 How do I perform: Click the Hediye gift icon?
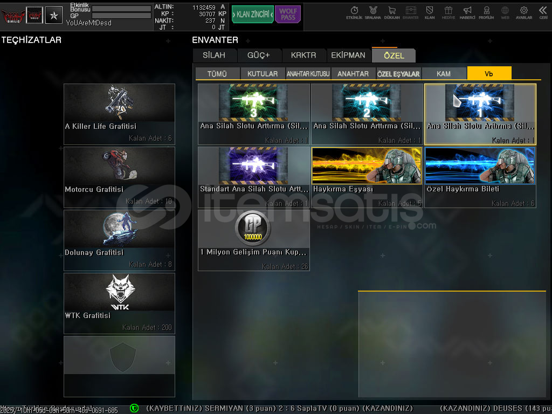tap(448, 12)
